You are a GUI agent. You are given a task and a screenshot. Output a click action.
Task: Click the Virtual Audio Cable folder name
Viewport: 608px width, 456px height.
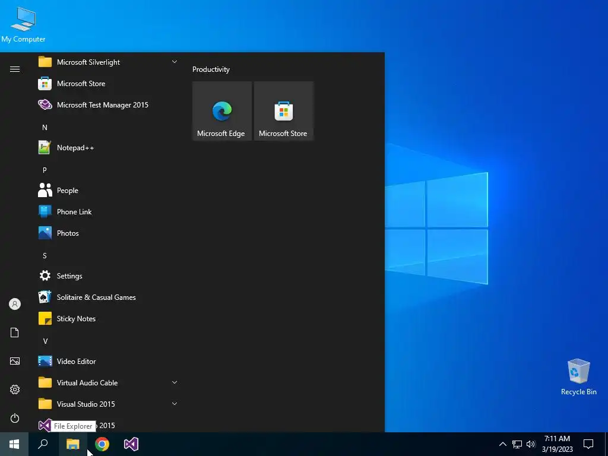(87, 383)
